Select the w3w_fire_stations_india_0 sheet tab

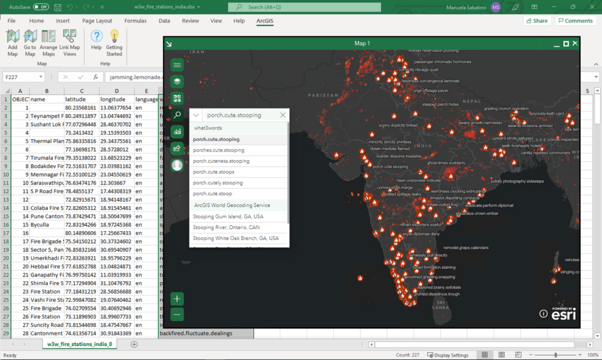click(79, 344)
